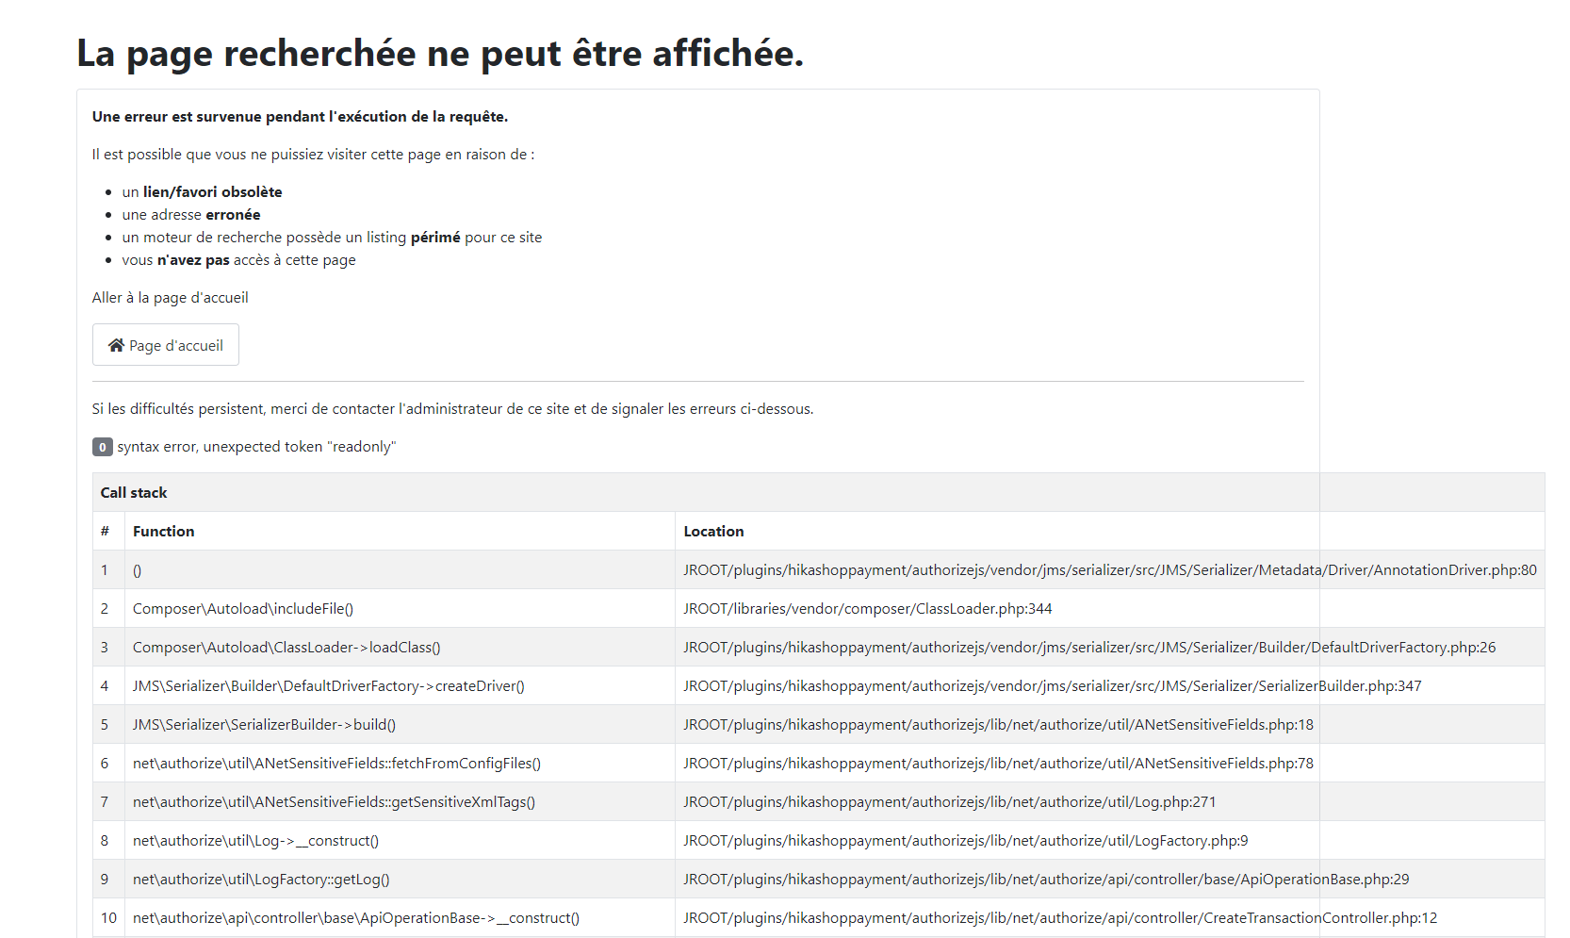Select the "Function" column header
Viewport: 1570px width, 938px height.
[163, 531]
